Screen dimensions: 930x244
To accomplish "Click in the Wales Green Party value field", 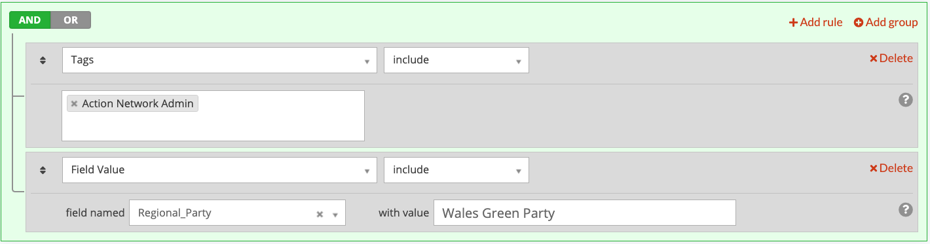I will click(x=585, y=213).
